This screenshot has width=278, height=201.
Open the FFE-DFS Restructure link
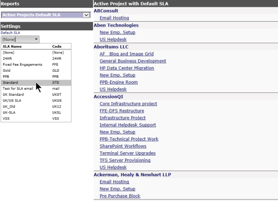pos(122,111)
